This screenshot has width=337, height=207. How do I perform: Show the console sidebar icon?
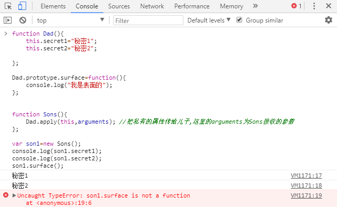point(7,20)
